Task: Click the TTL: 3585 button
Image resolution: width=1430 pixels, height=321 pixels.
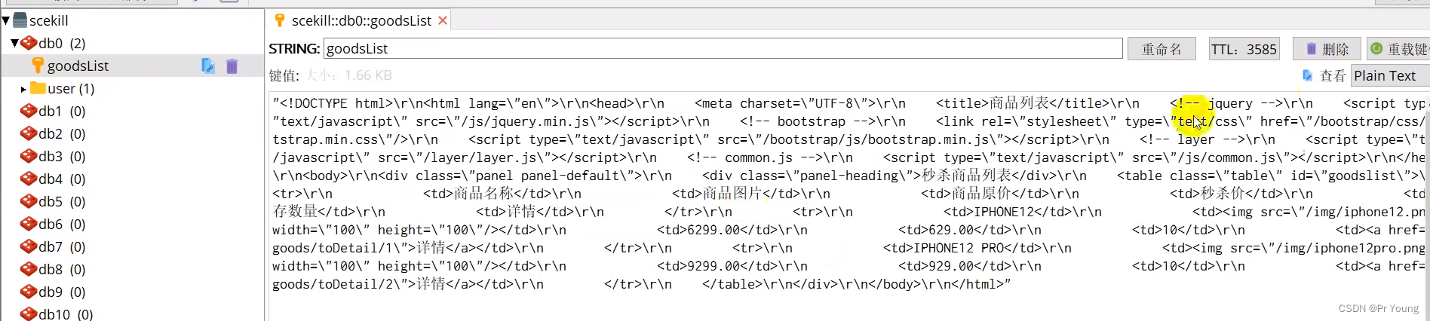Action: [x=1244, y=49]
